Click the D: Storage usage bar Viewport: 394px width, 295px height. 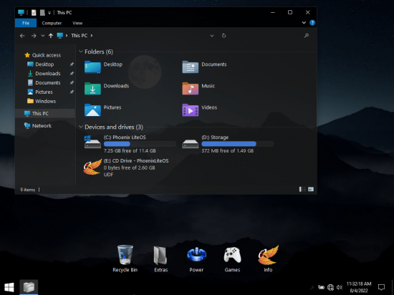click(x=237, y=144)
